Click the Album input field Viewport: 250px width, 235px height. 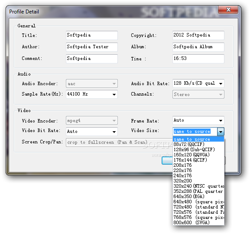(x=198, y=47)
